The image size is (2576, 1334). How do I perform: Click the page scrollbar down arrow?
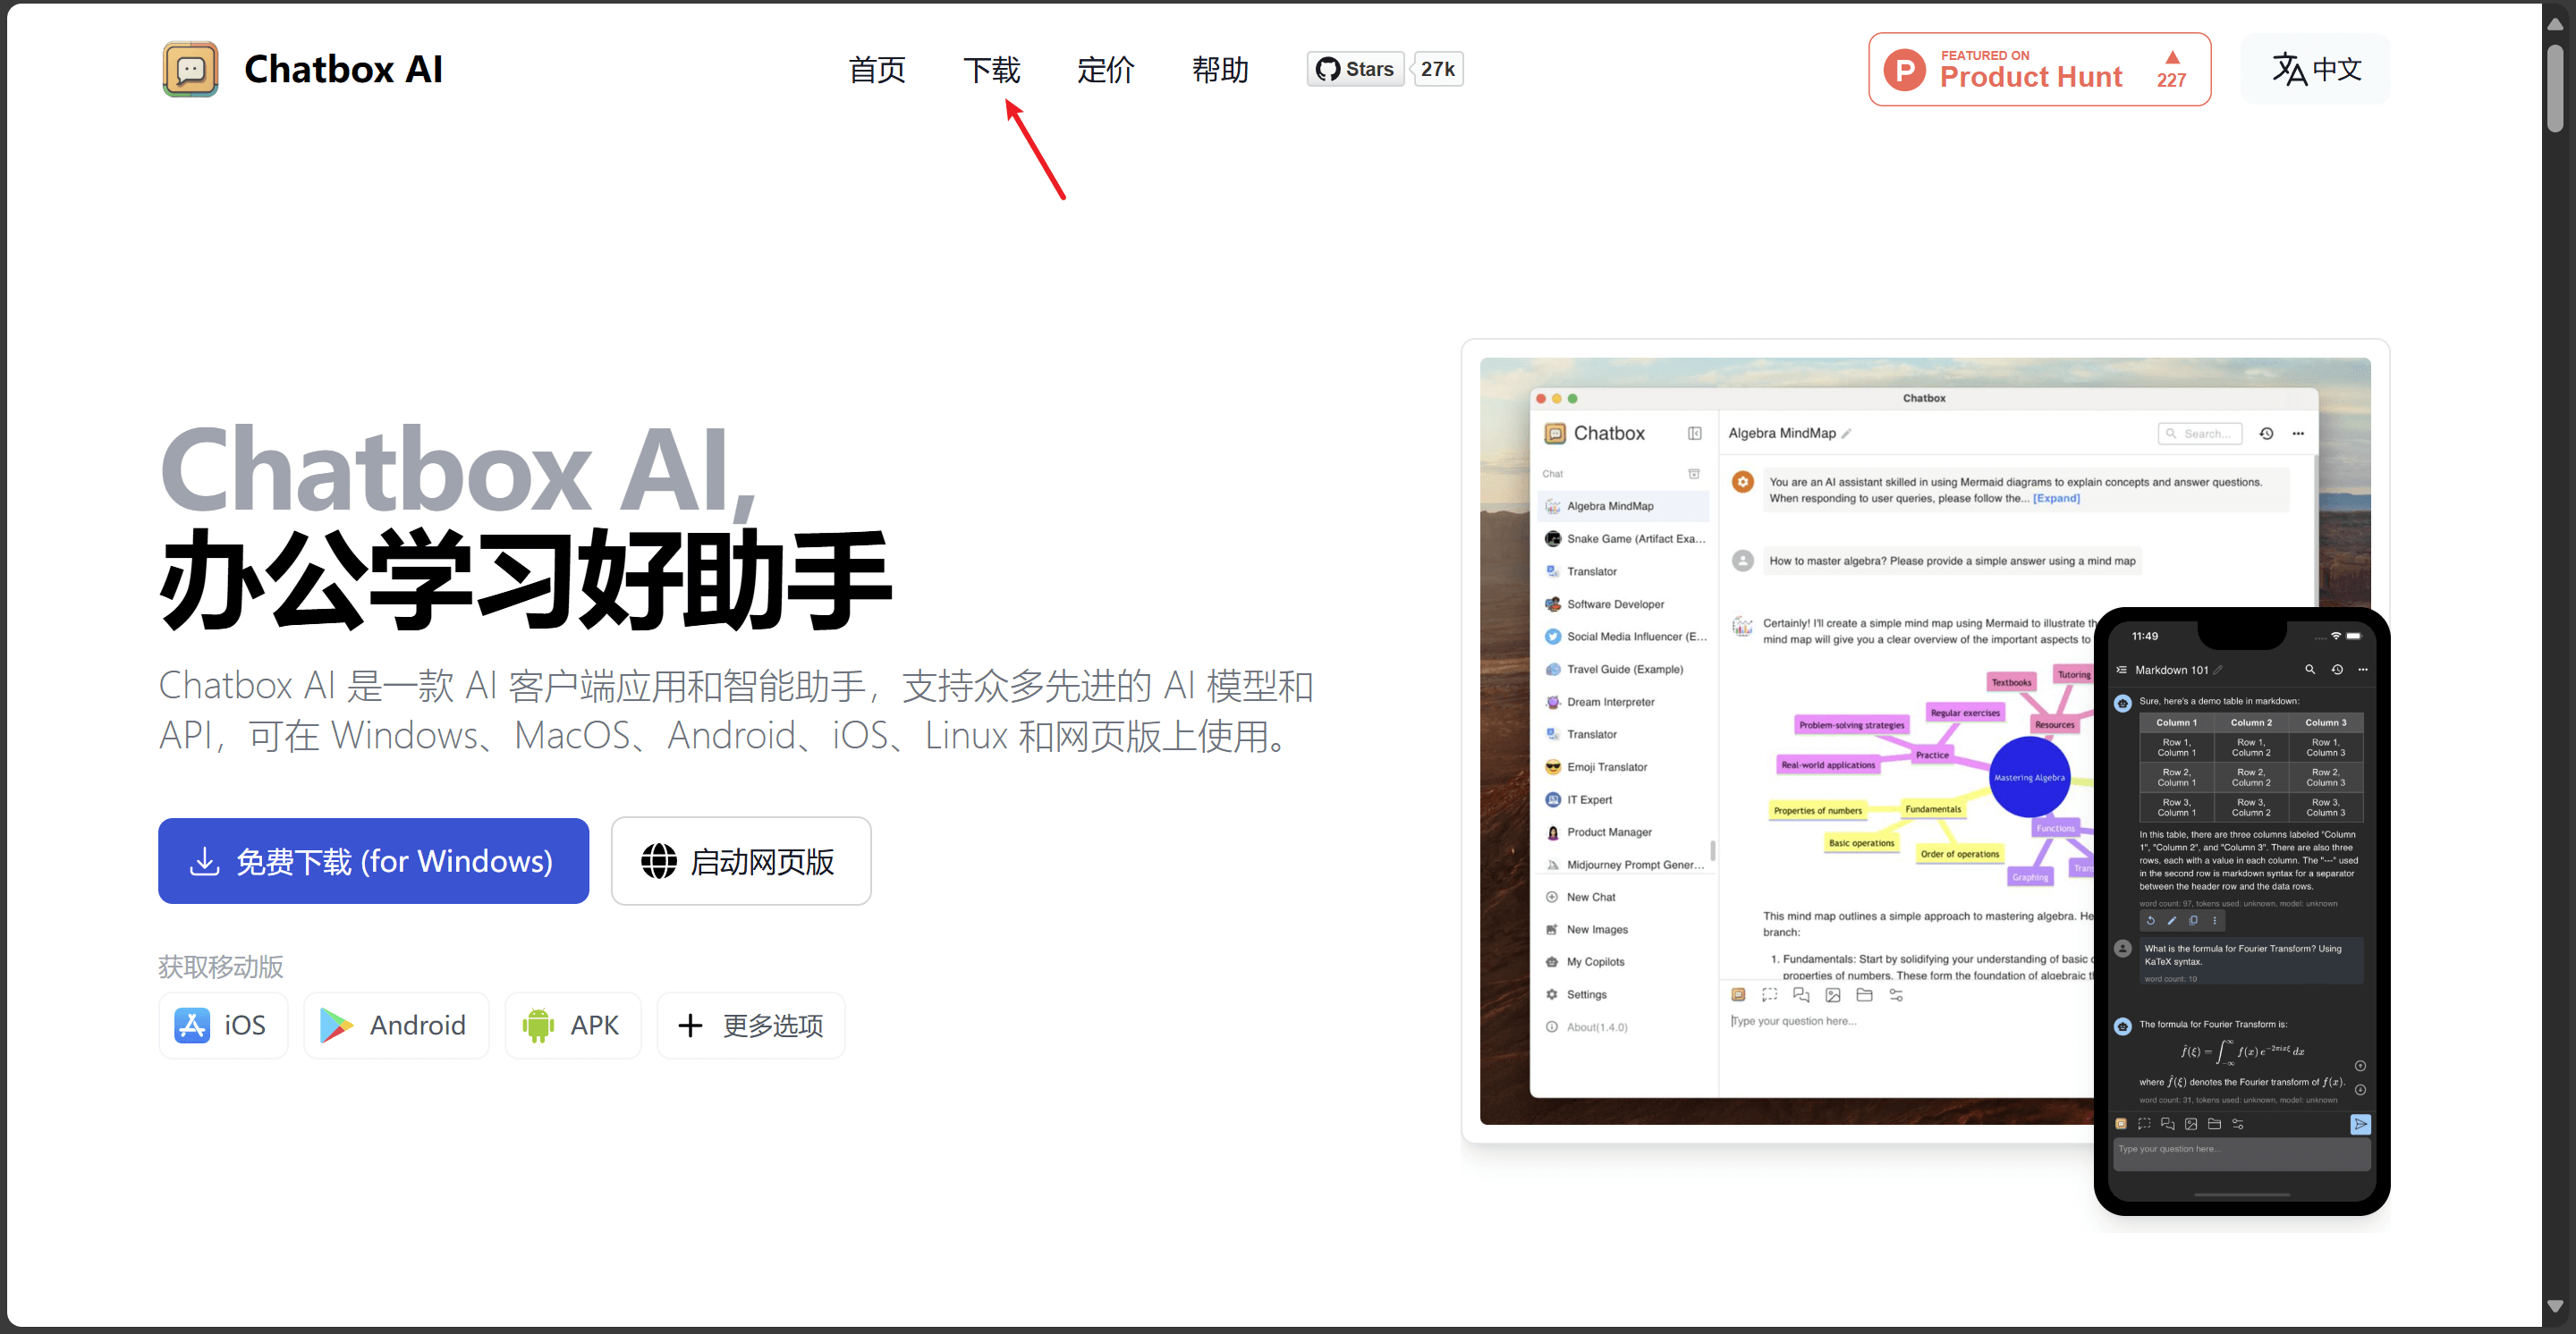point(2555,1306)
